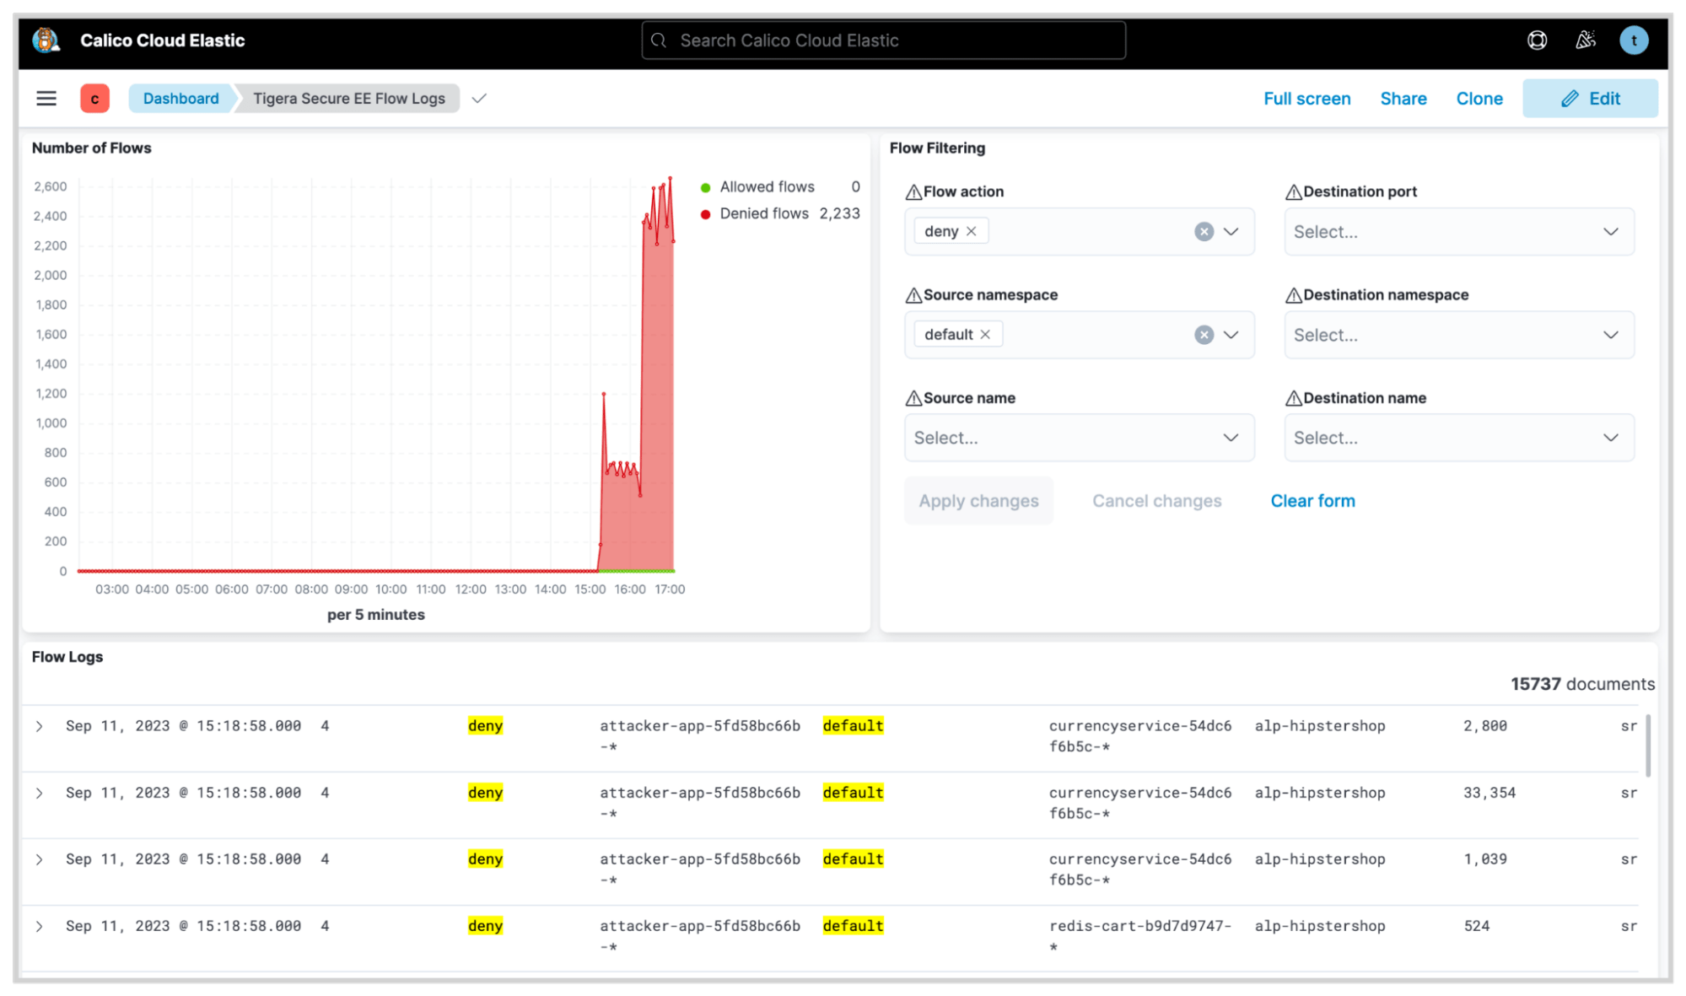1686x996 pixels.
Task: Click the Calico Cloud Elastic logo
Action: 46,40
